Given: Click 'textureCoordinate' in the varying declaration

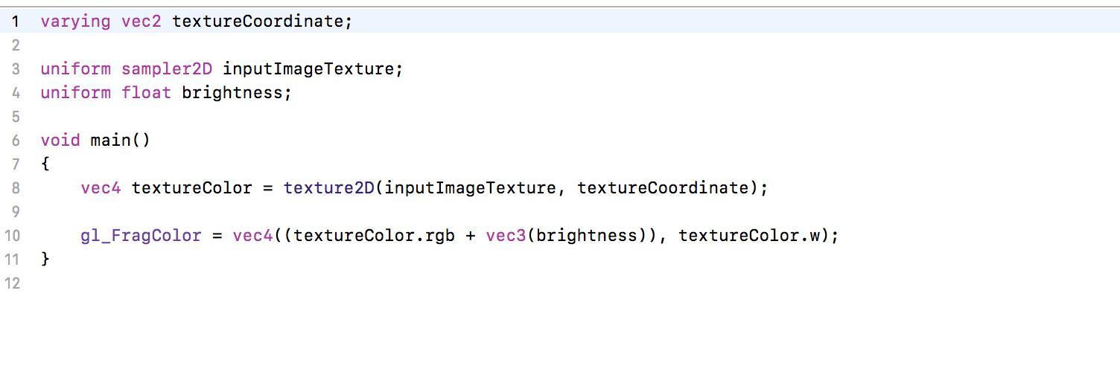Looking at the screenshot, I should coord(258,22).
